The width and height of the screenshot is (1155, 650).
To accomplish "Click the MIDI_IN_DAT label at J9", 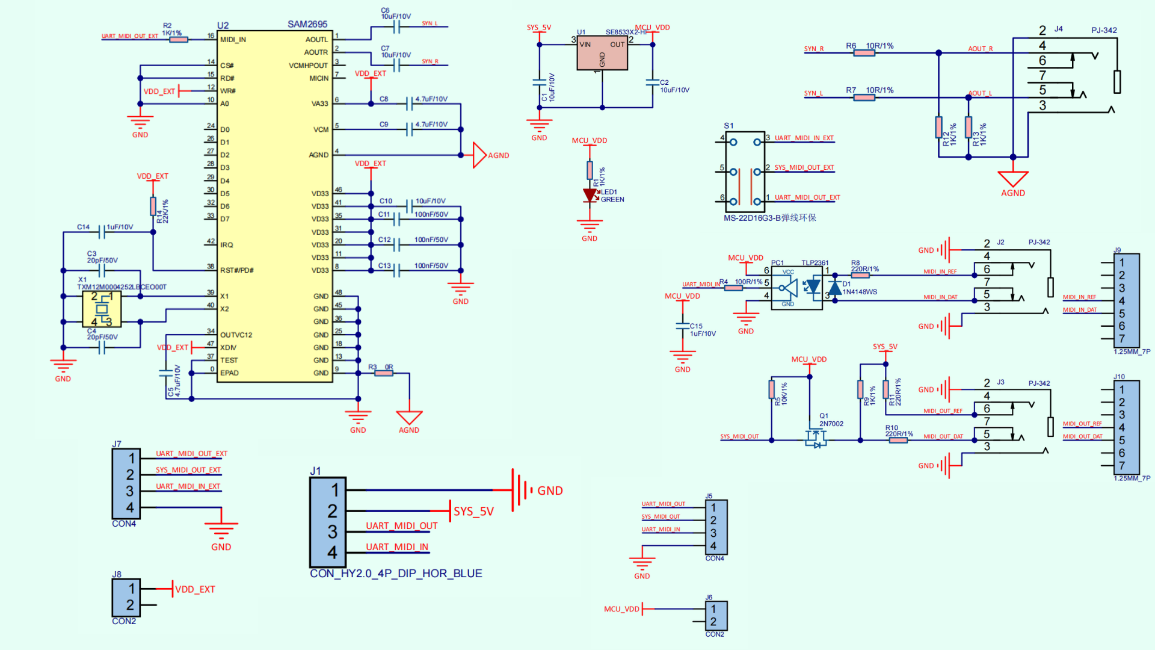I will (x=1080, y=310).
